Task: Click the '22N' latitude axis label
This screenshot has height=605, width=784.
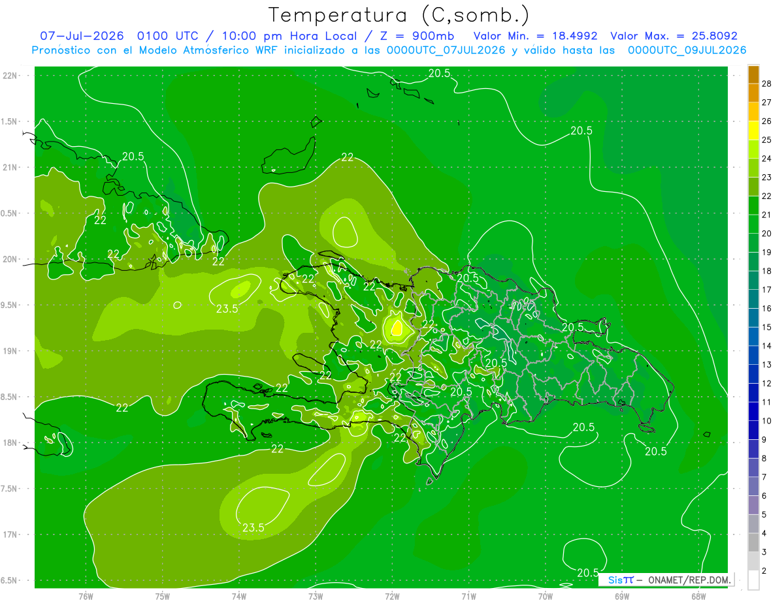Action: [10, 75]
